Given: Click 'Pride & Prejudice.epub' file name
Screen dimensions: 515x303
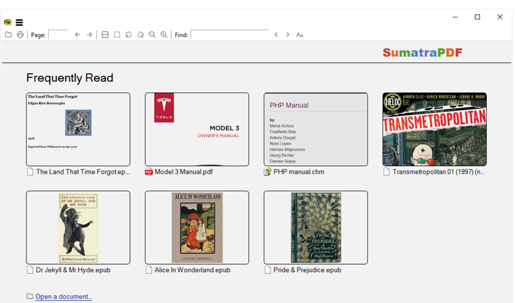Looking at the screenshot, I should [307, 270].
